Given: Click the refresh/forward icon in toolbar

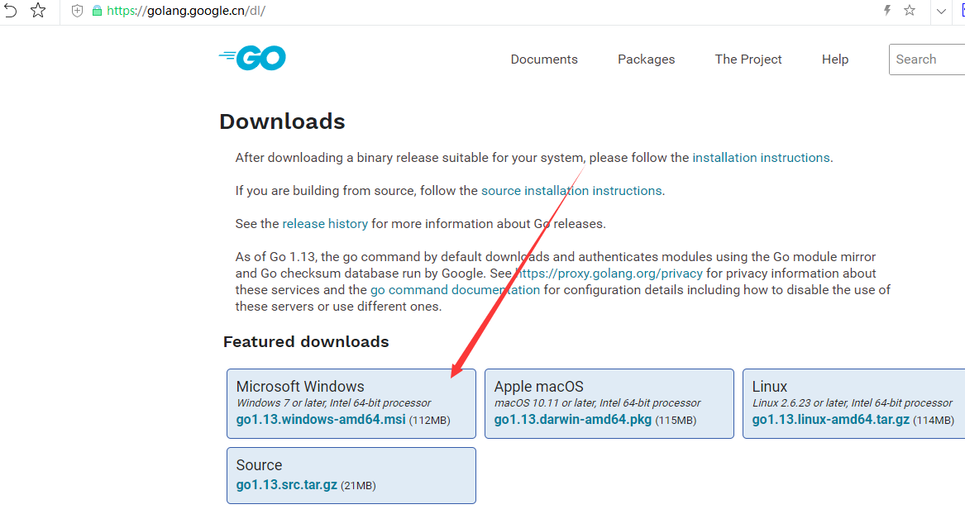Looking at the screenshot, I should [9, 11].
